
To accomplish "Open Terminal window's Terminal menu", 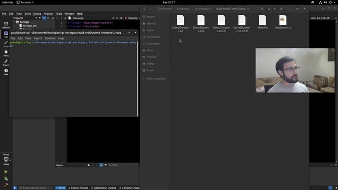I will pyautogui.click(x=50, y=39).
